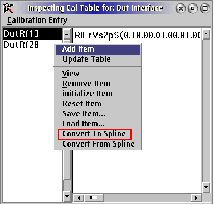Viewport: 214px width, 205px height.
Task: Click the application icon in title bar
Action: 8,8
